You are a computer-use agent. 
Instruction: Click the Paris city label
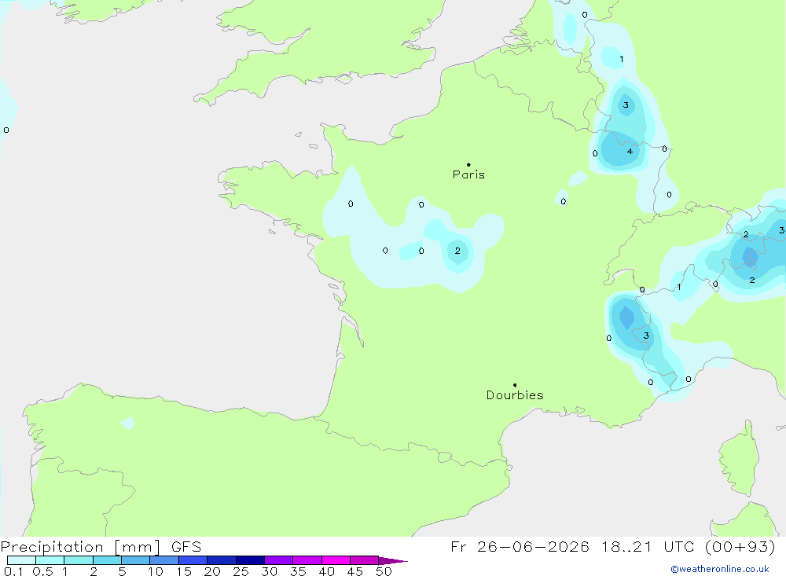tap(468, 174)
